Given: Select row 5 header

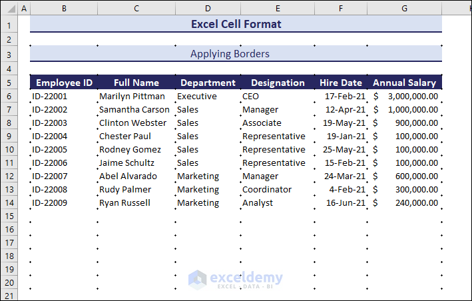Looking at the screenshot, I should click(x=9, y=83).
